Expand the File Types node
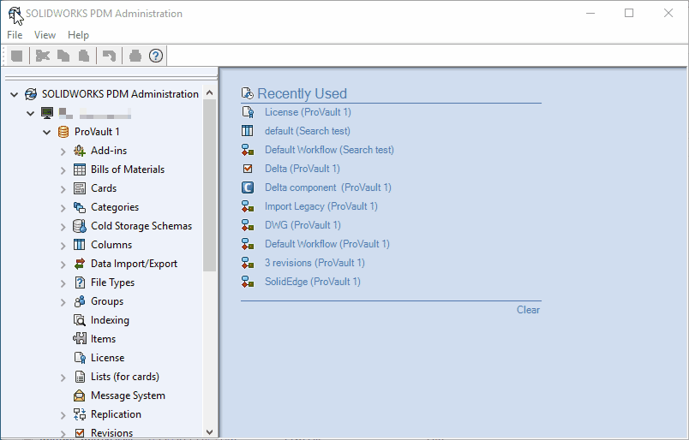The width and height of the screenshot is (689, 440). 63,283
